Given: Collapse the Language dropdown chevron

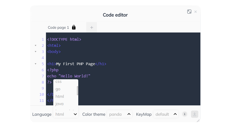Looking at the screenshot, I should click(x=75, y=114).
